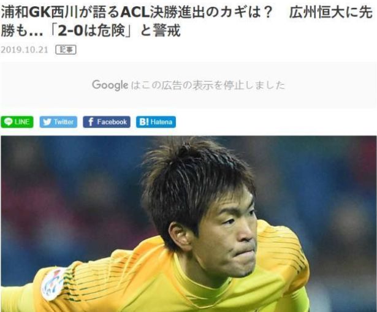This screenshot has width=377, height=312.
Task: Click the Twitter bird icon
Action: [x=47, y=122]
